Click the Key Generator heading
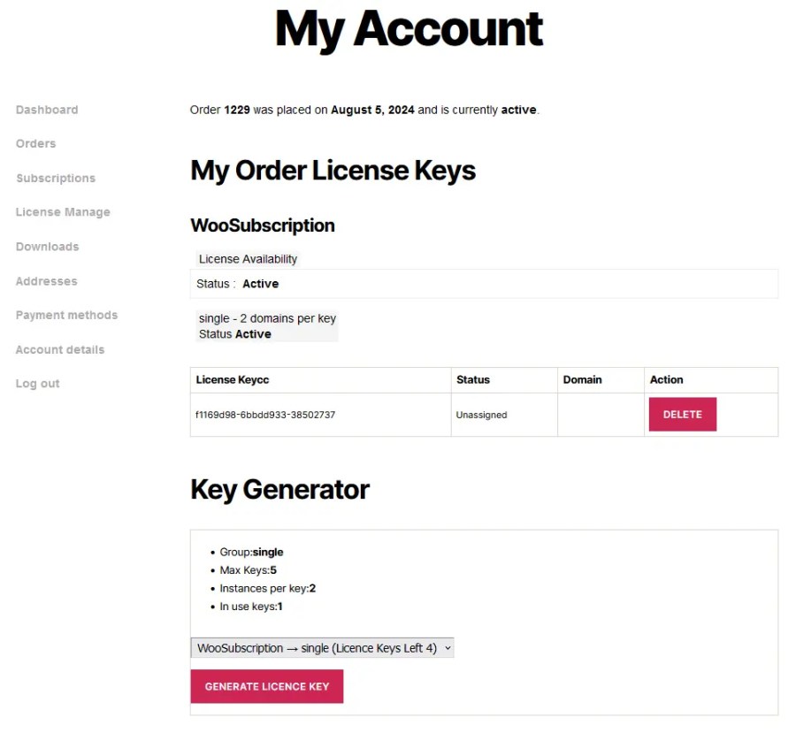This screenshot has height=733, width=796. coord(279,489)
